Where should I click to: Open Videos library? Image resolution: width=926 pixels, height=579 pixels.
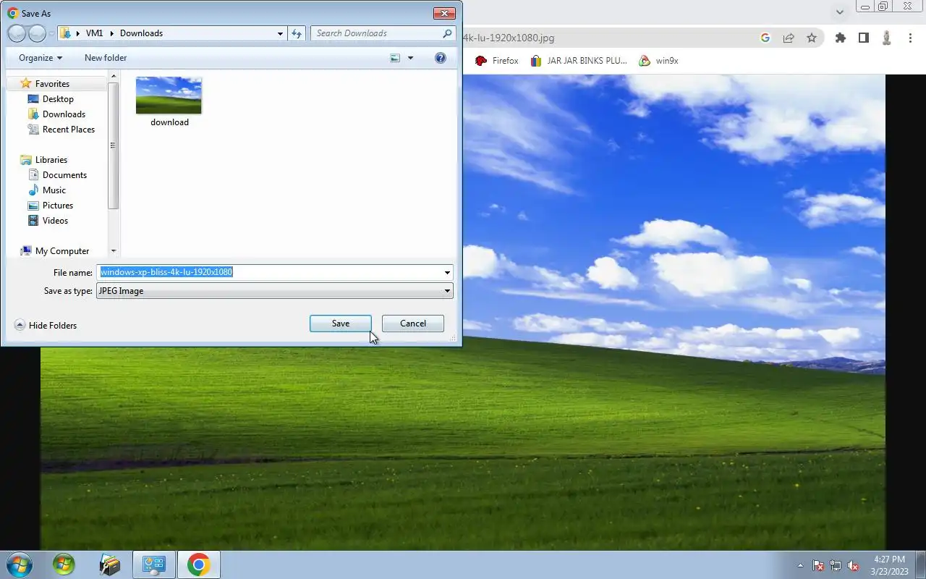pos(55,221)
